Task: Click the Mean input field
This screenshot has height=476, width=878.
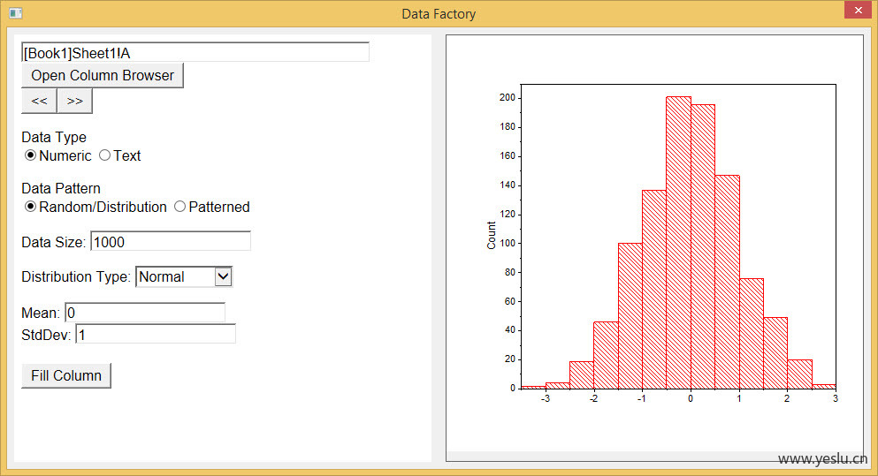Action: [x=145, y=313]
